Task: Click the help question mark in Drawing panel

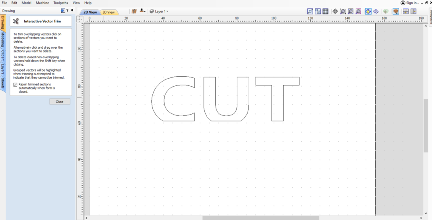Action: tap(67, 11)
